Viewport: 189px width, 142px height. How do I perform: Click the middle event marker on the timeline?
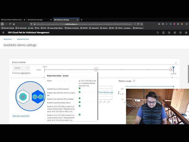pyautogui.click(x=96, y=70)
